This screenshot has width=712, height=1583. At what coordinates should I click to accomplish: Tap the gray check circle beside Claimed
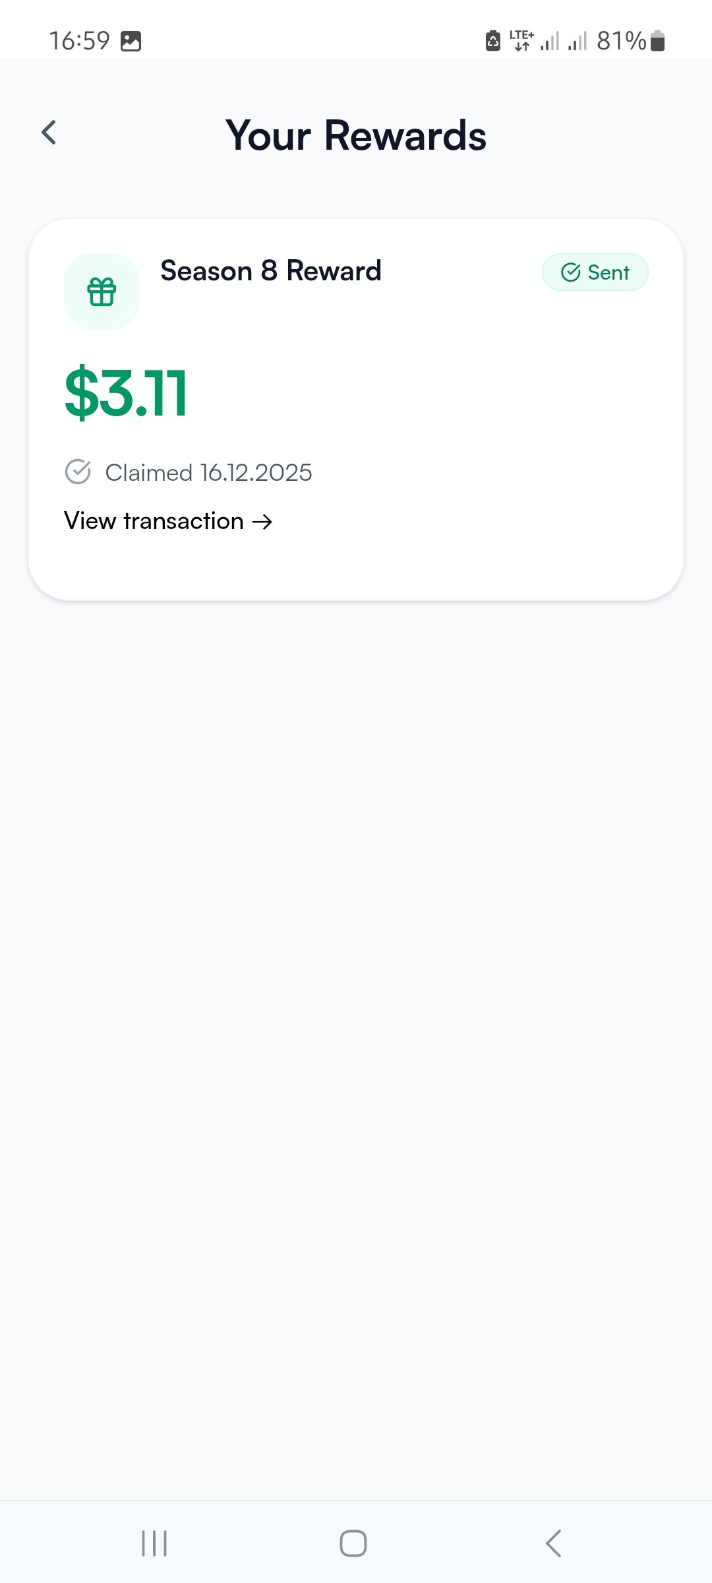point(78,472)
